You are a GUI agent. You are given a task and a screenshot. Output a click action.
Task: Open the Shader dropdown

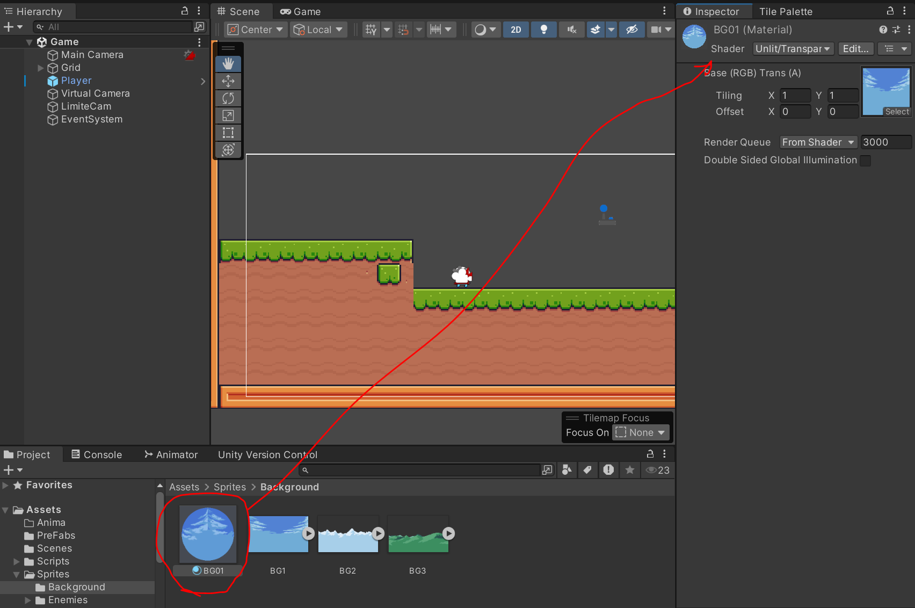click(x=793, y=49)
